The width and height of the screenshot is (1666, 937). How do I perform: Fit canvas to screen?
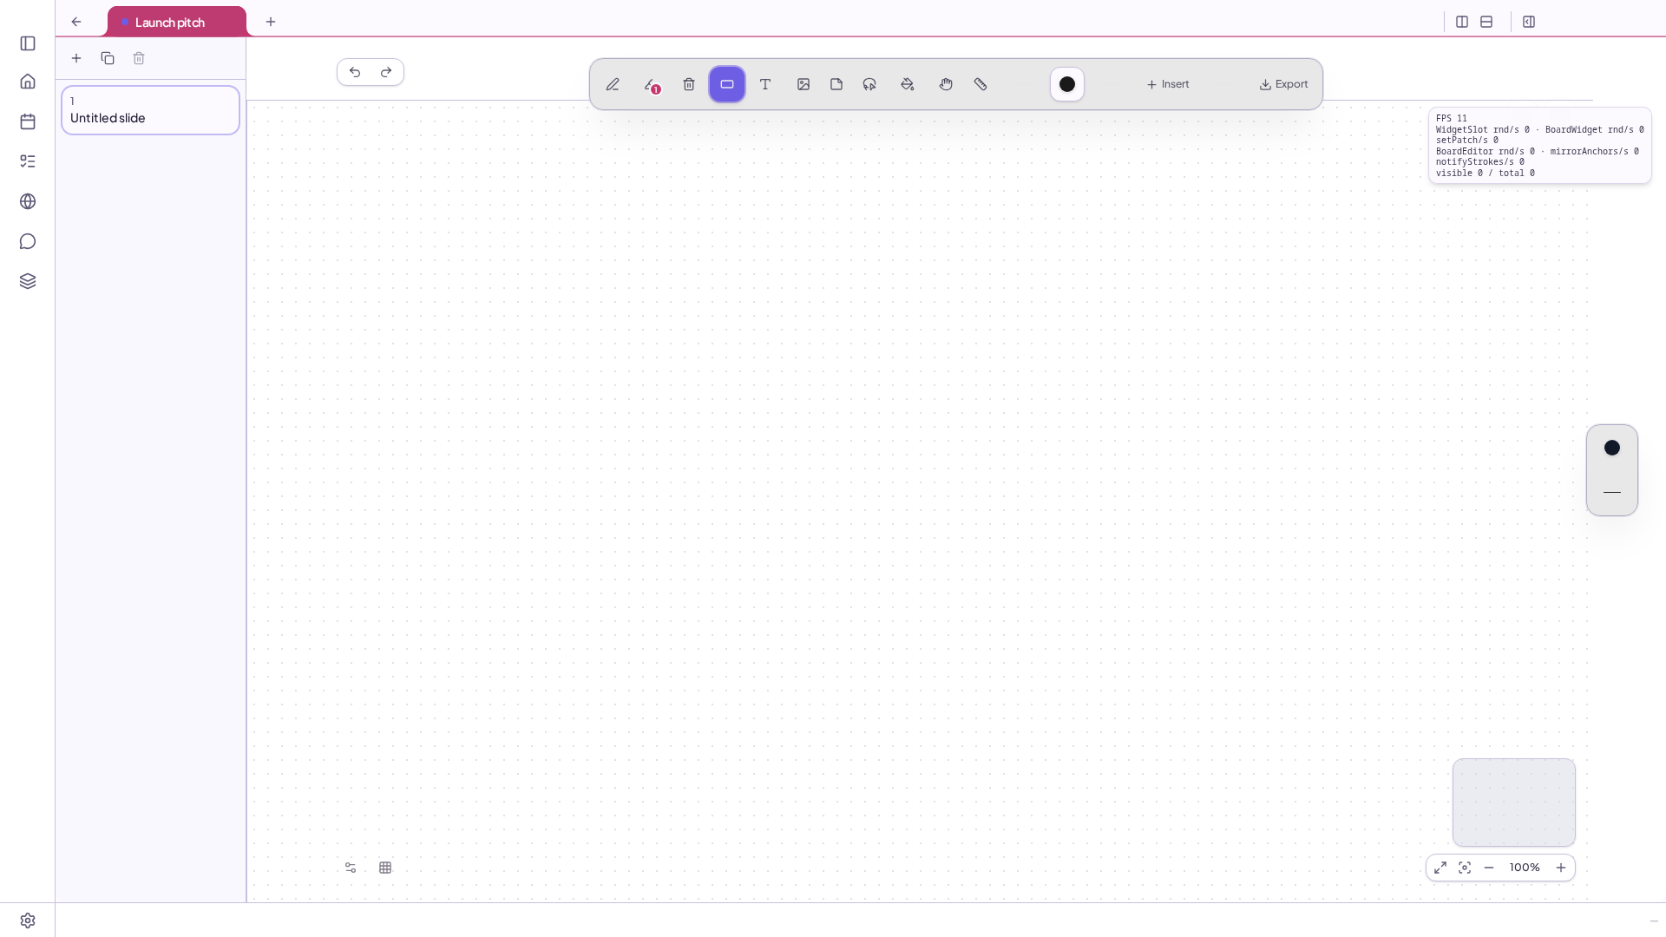(1465, 868)
